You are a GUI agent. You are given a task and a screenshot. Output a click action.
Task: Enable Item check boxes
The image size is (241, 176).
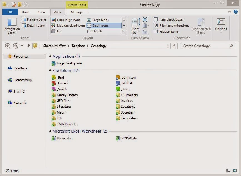pyautogui.click(x=156, y=19)
